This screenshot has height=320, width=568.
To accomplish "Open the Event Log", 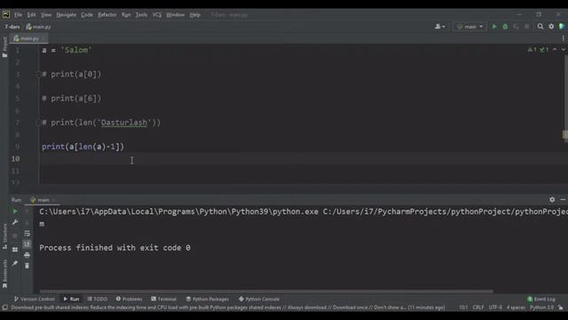I will 541,299.
